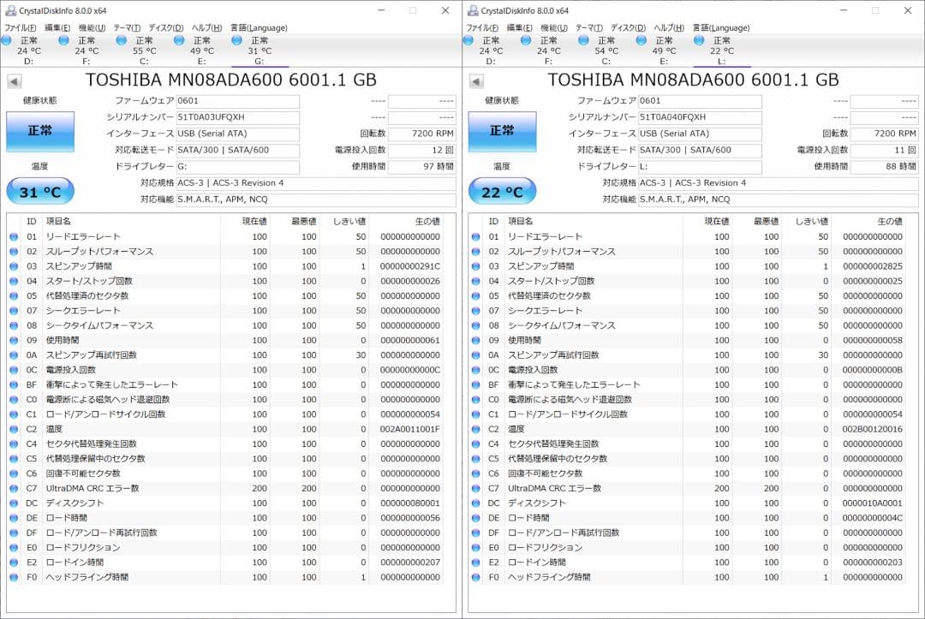Click 31 °C temperature button

[40, 192]
